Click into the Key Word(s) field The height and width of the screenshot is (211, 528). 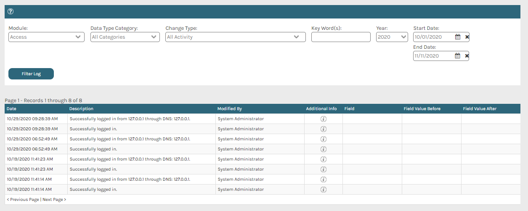click(x=341, y=37)
